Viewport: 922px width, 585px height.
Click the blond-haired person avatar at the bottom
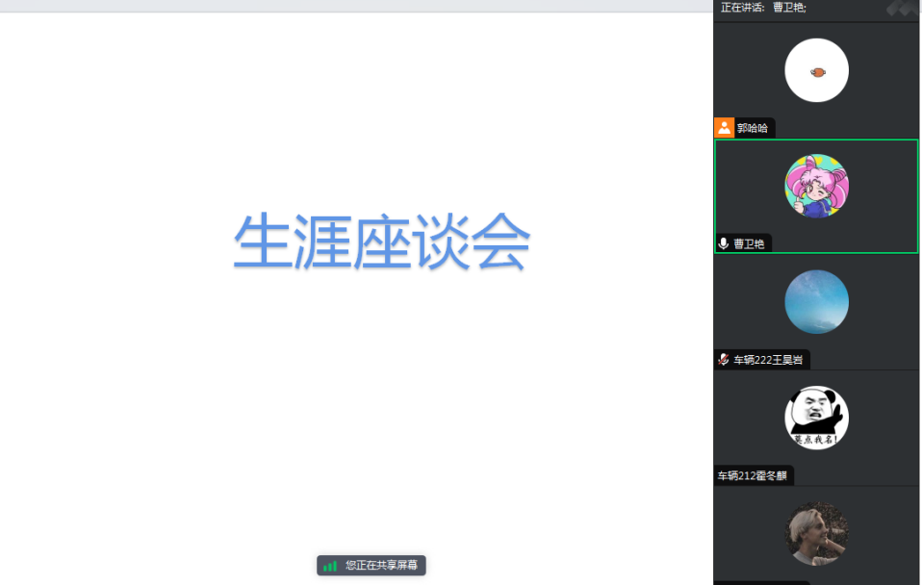(x=816, y=533)
